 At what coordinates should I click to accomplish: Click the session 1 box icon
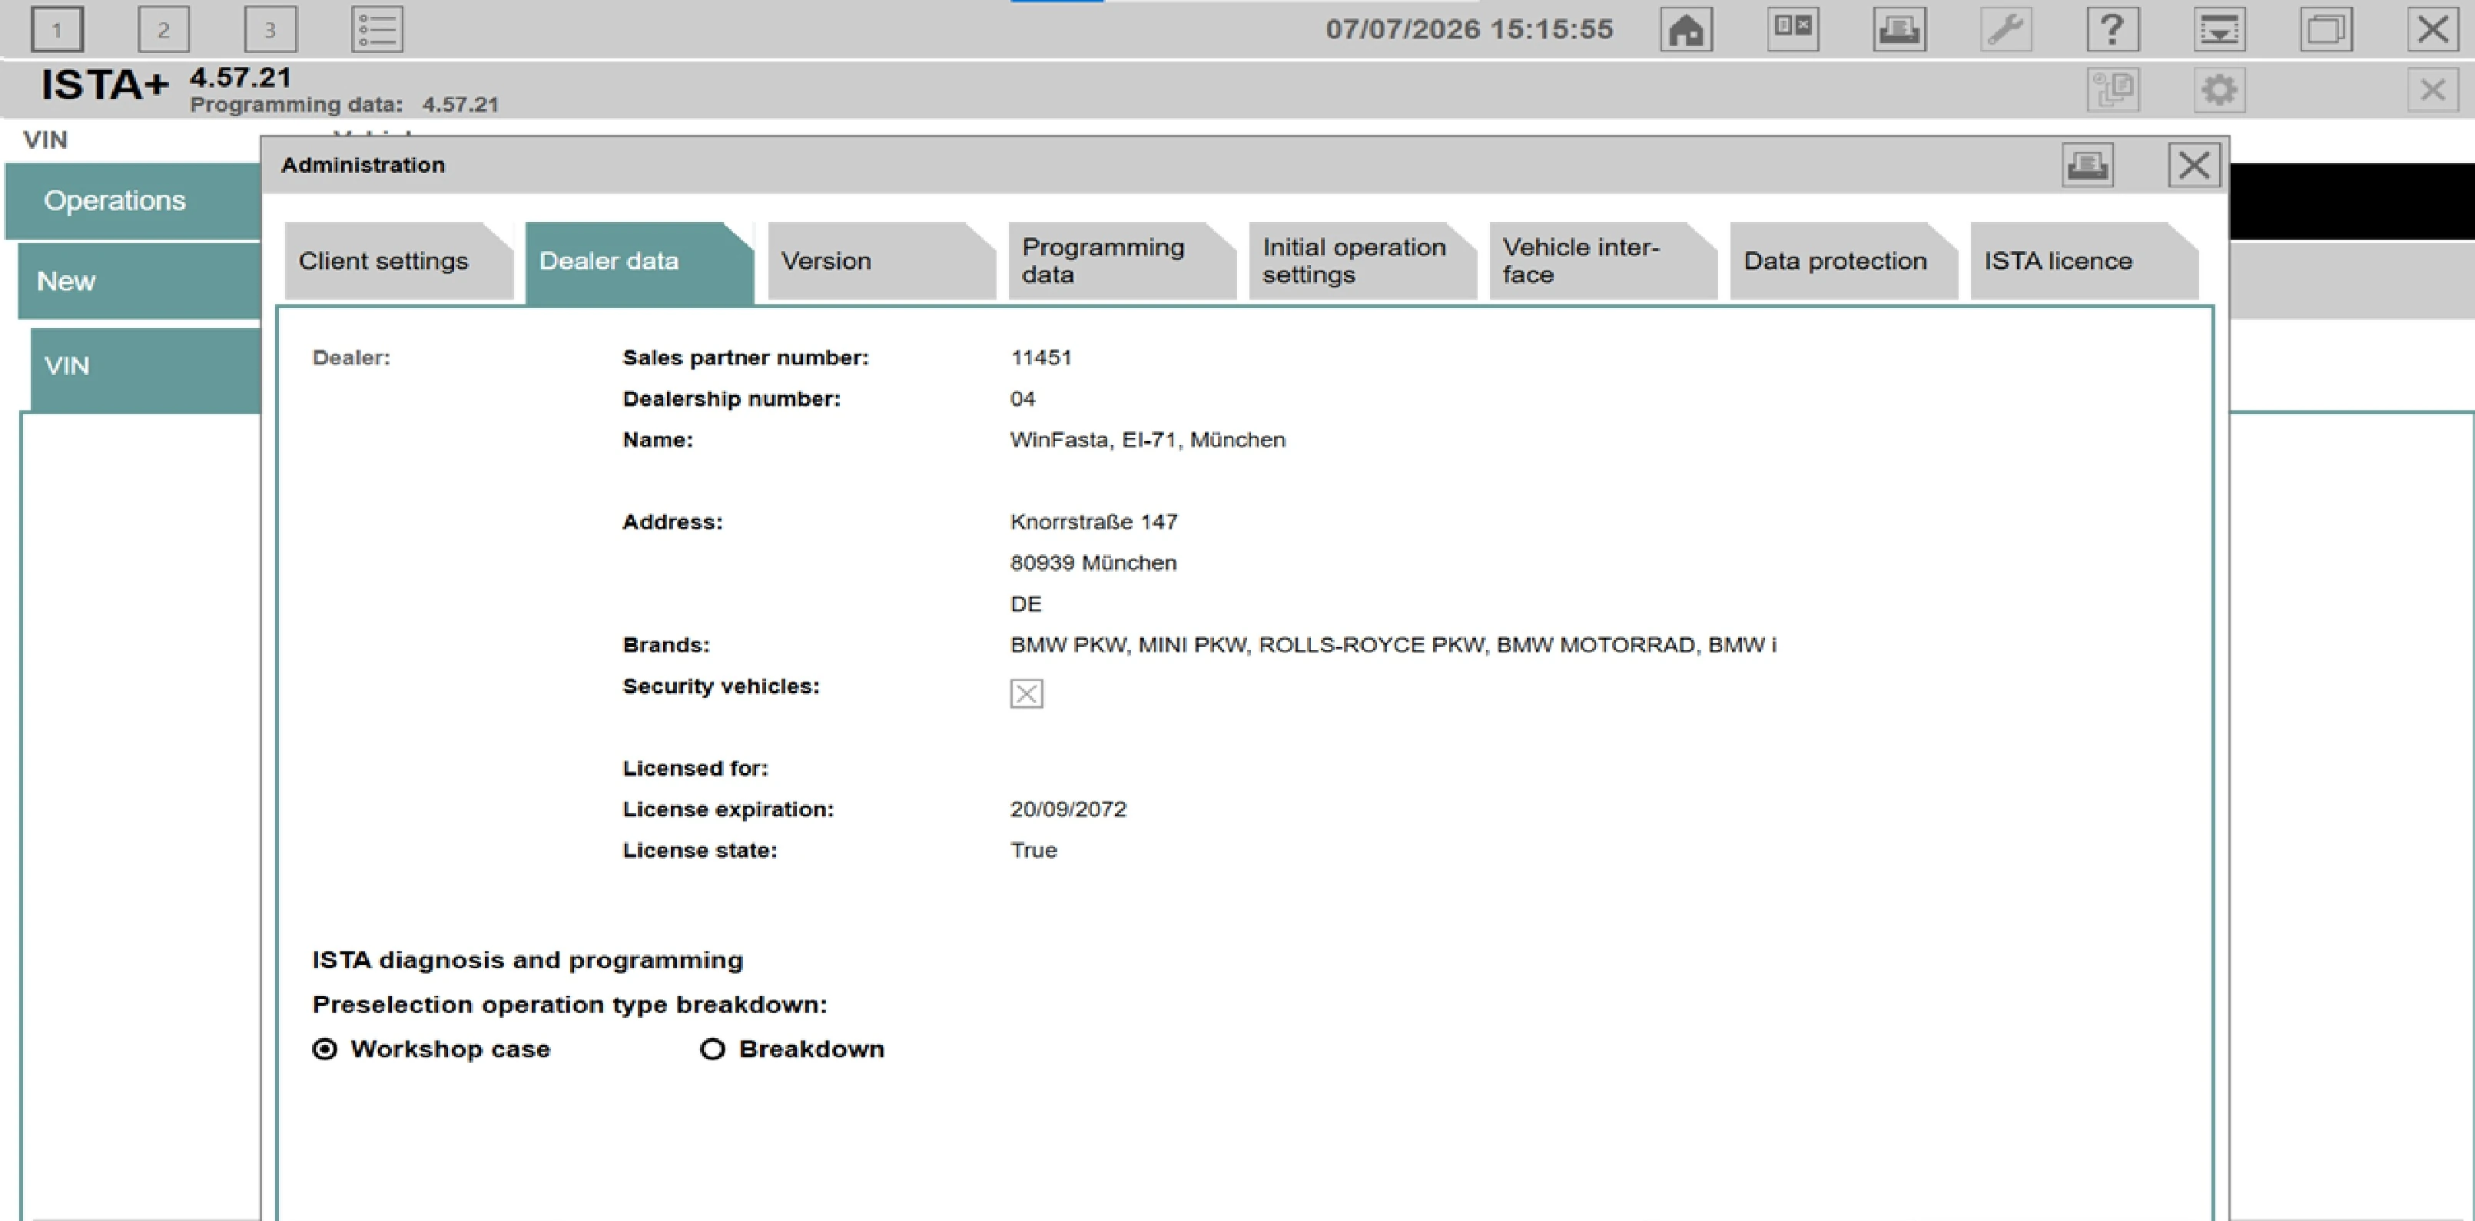57,29
